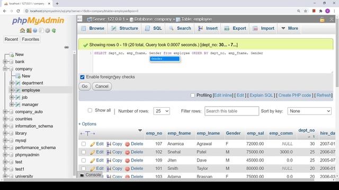Reload the browser page

click(x=18, y=11)
